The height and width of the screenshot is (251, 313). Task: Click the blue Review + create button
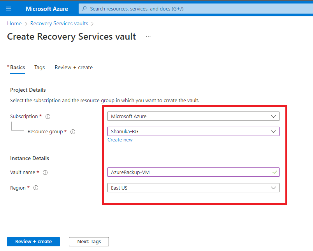[x=33, y=242]
